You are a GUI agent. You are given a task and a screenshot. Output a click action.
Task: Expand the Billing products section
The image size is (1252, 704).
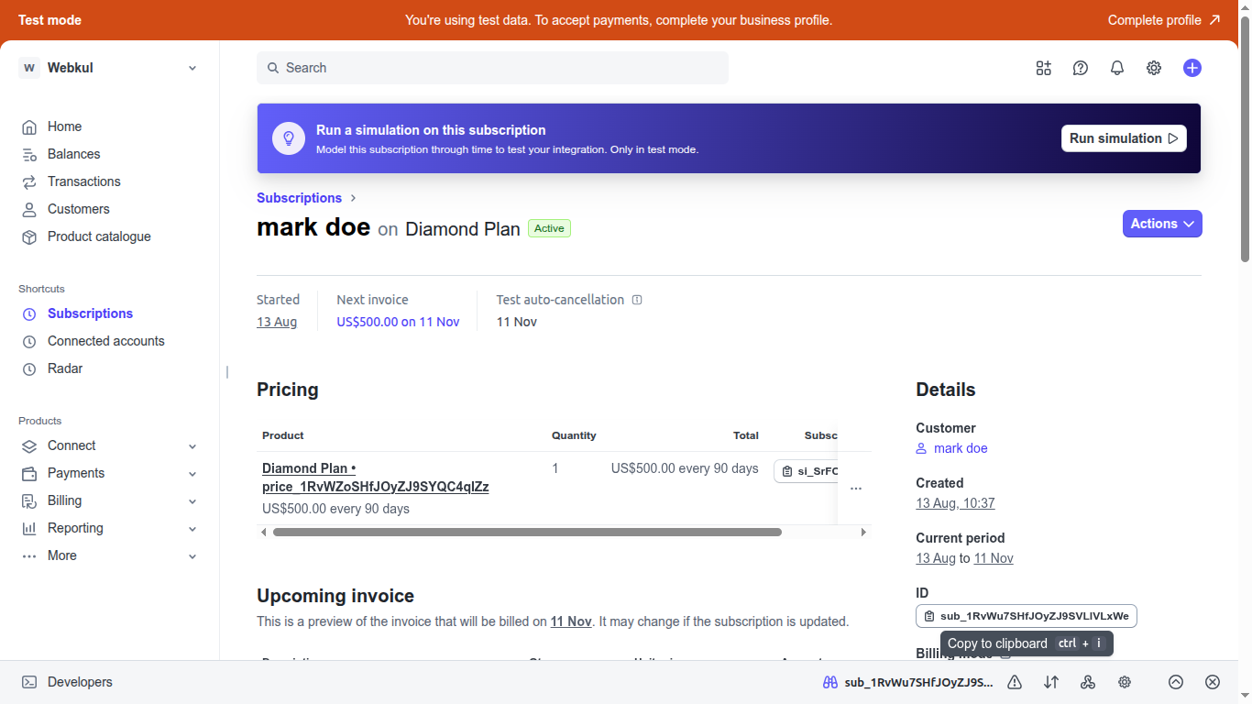pos(192,500)
